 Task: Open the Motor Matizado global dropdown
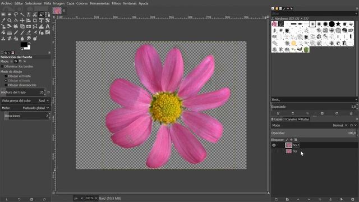click(25, 108)
